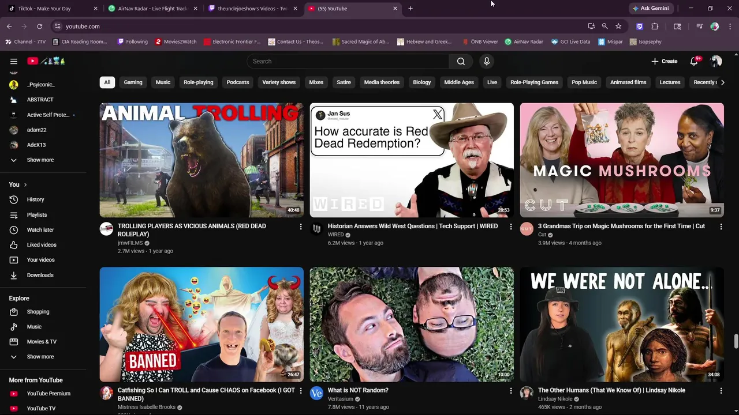Play Animal Trolling video thumbnail
Image resolution: width=739 pixels, height=415 pixels.
point(201,160)
